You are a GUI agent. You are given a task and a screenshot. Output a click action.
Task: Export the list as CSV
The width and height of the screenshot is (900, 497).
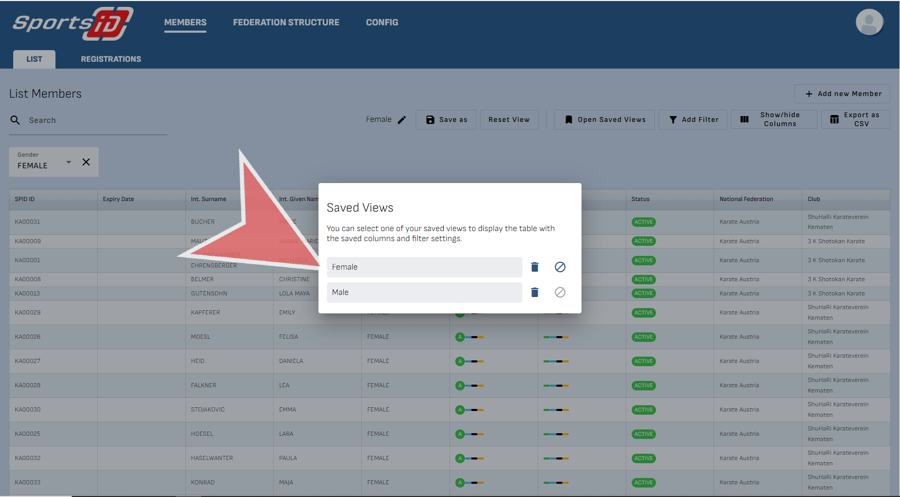(855, 119)
